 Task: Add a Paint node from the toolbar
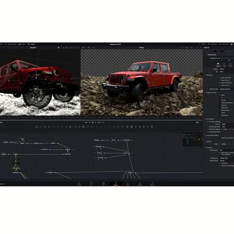pos(49,127)
